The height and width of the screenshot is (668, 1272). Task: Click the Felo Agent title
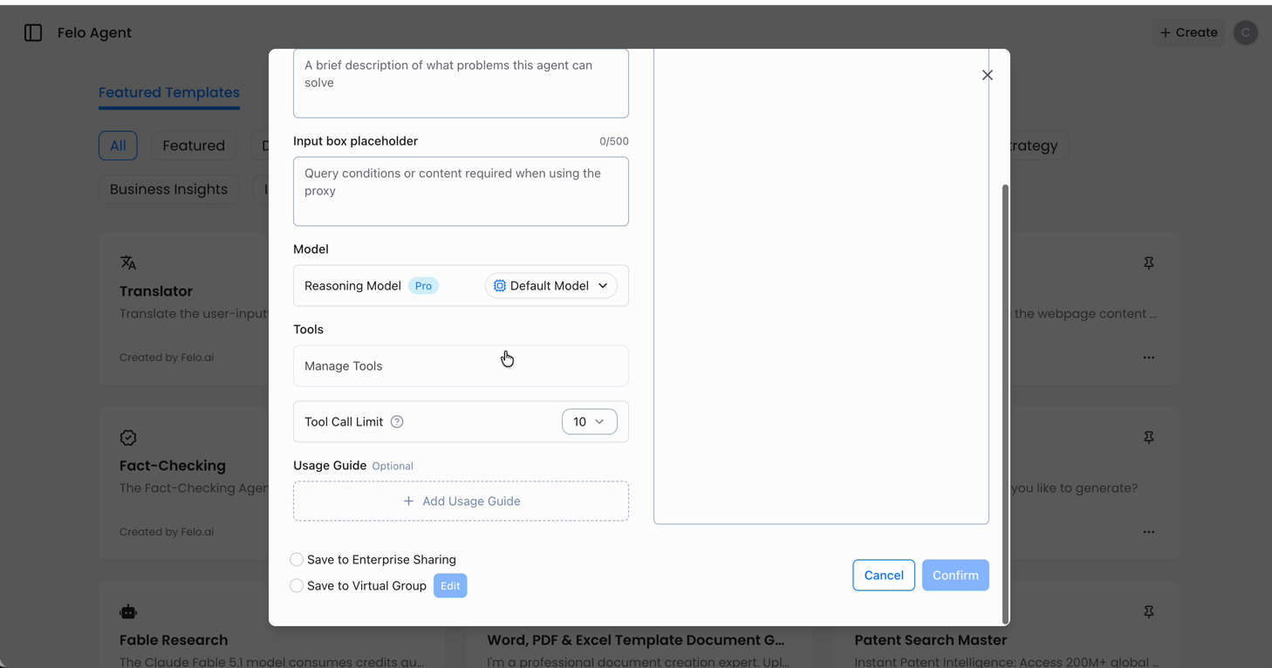point(94,32)
